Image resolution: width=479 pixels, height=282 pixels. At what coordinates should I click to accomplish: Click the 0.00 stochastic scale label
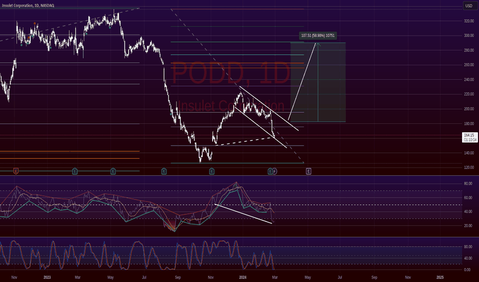point(467,270)
